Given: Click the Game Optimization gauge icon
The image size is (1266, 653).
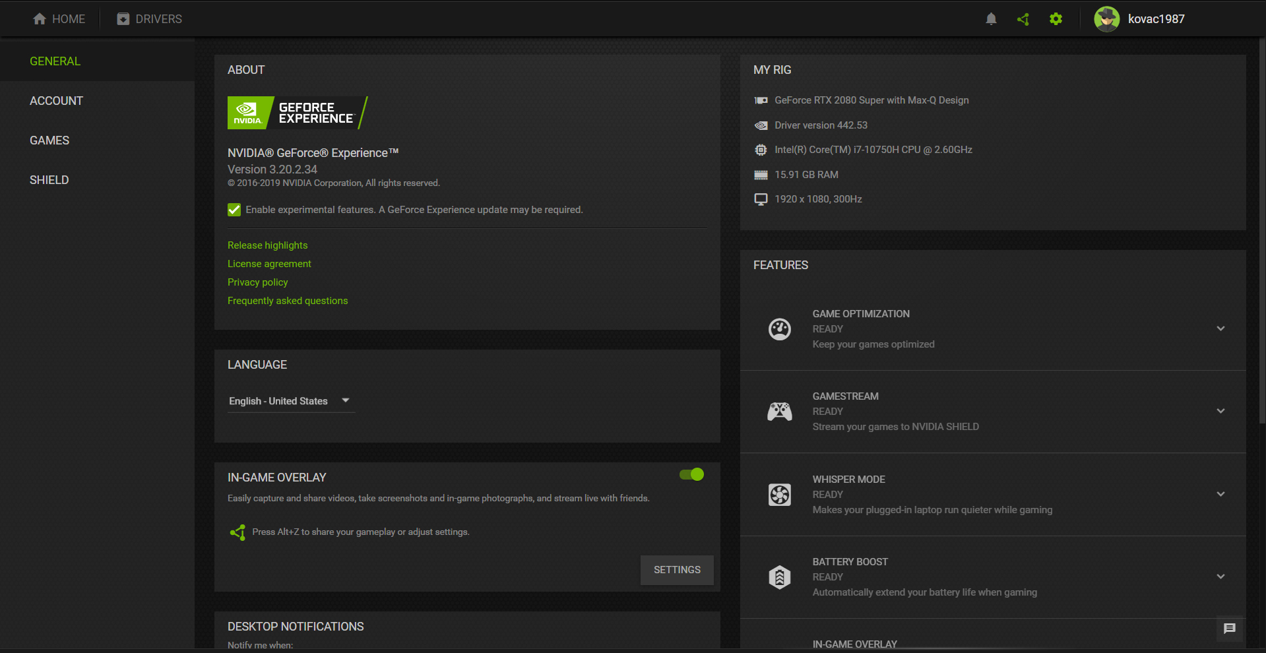Looking at the screenshot, I should pos(780,328).
